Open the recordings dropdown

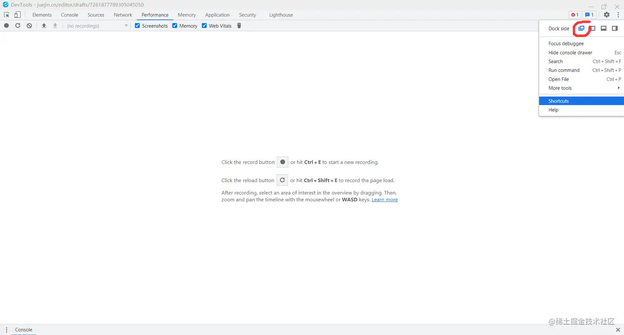coord(97,26)
